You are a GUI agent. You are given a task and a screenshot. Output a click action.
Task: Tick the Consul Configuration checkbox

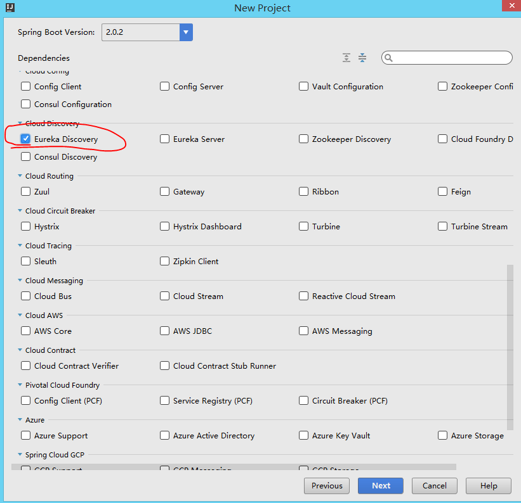[25, 104]
